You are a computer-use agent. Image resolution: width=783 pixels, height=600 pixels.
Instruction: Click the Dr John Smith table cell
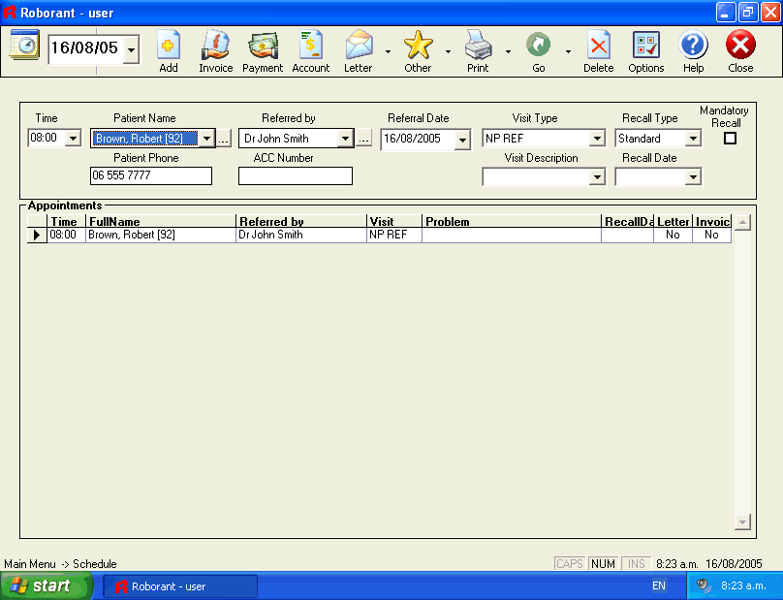click(301, 235)
